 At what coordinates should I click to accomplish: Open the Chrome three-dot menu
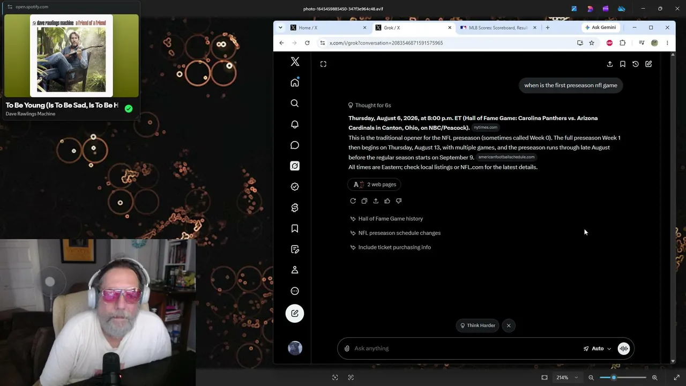click(x=667, y=43)
